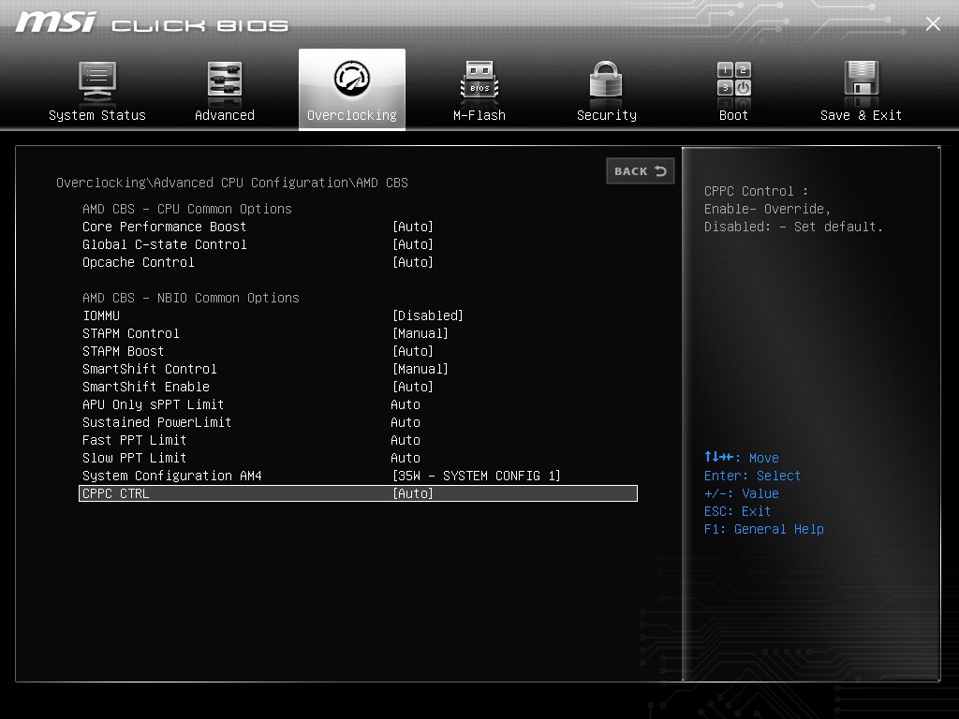
Task: Switch to the M-Flash tab label
Action: click(479, 115)
